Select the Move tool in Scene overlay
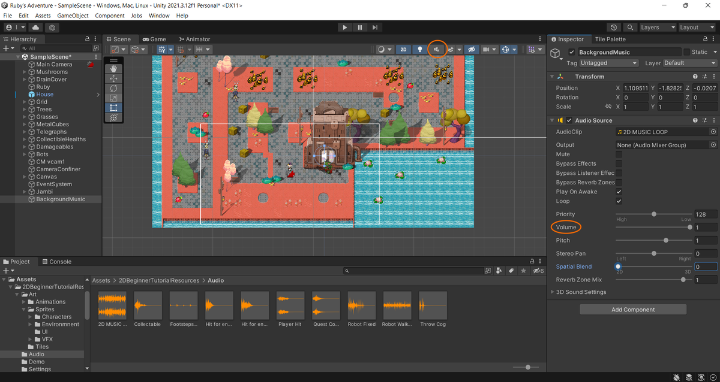Screen dimensions: 720x382 (x=113, y=78)
